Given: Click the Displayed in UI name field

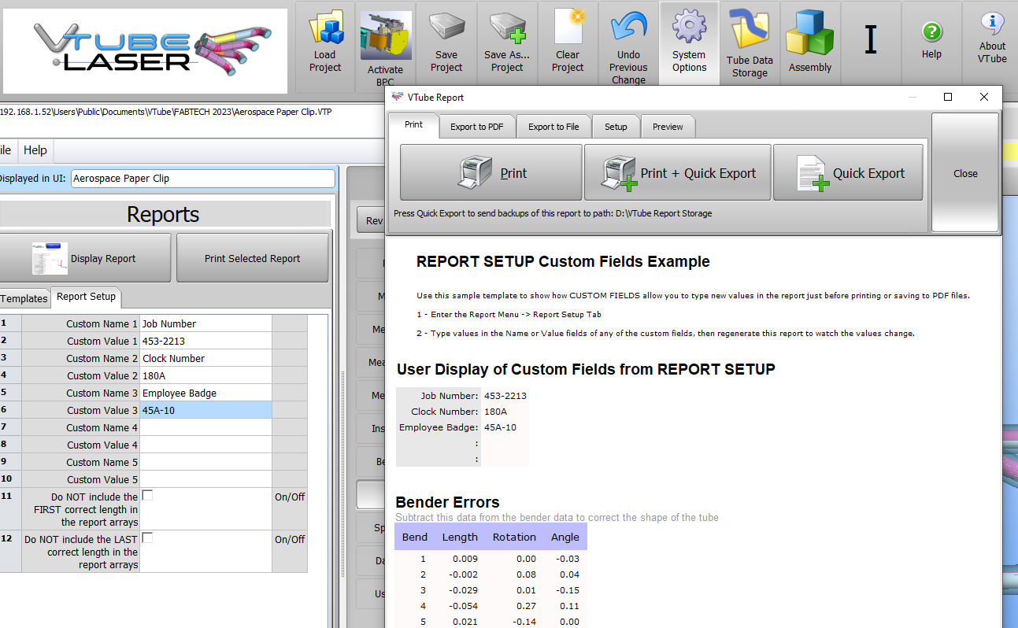Looking at the screenshot, I should (x=202, y=179).
